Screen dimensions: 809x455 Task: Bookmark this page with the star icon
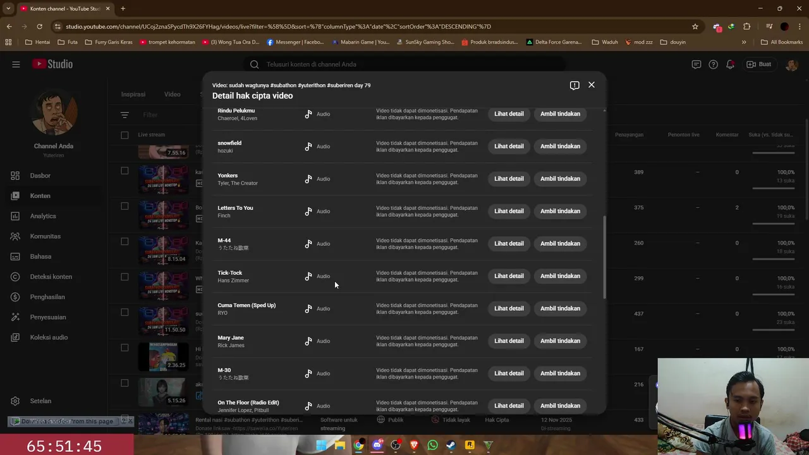coord(695,27)
